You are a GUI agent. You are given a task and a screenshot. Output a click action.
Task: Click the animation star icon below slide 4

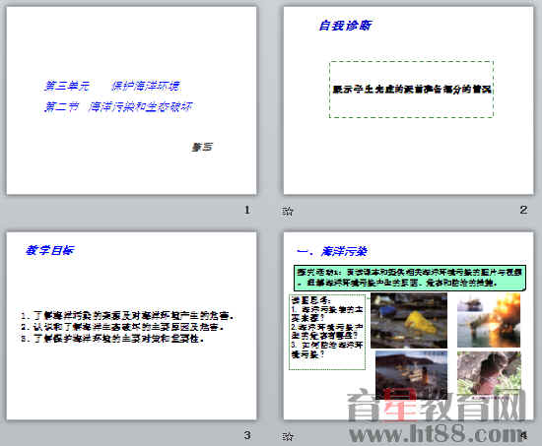288,436
